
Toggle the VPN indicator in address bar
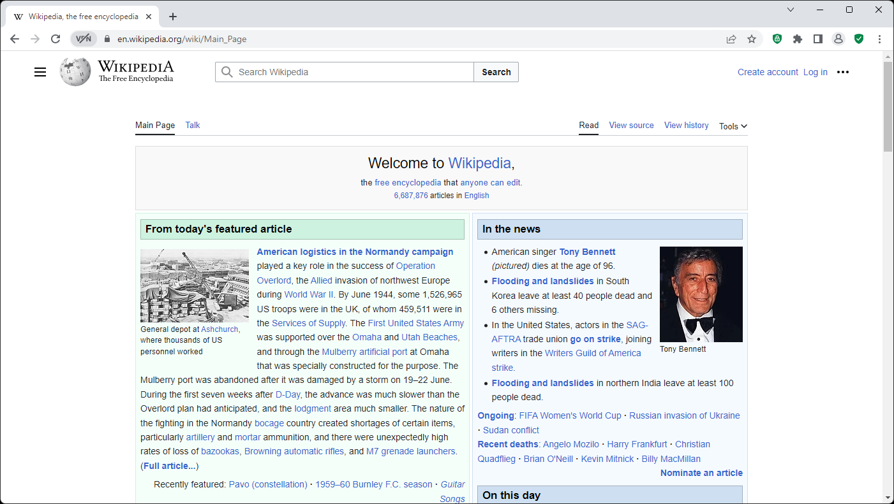point(84,39)
